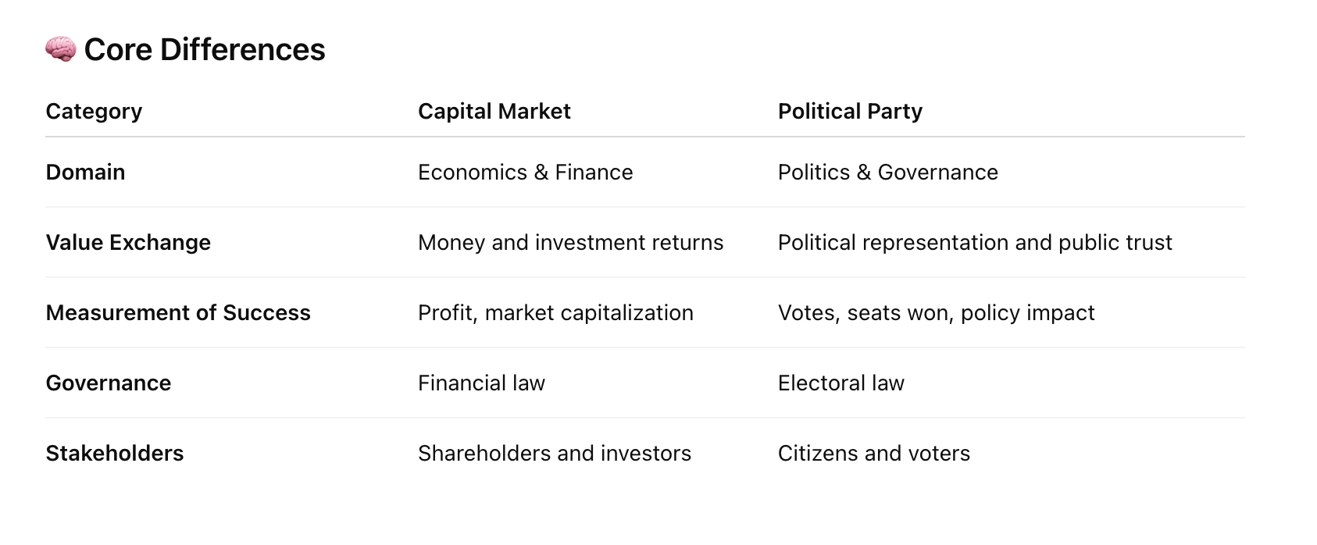This screenshot has width=1317, height=545.
Task: Select Money and investment returns text
Action: 571,243
